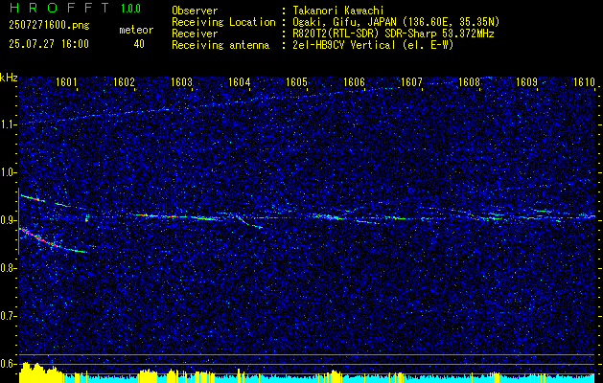Image resolution: width=603 pixels, height=383 pixels.
Task: Click the meteor label
Action: (x=136, y=30)
